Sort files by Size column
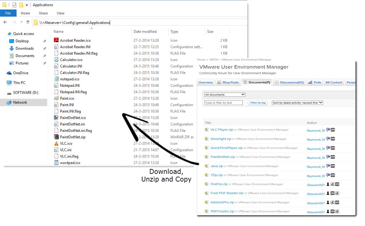 [210, 32]
